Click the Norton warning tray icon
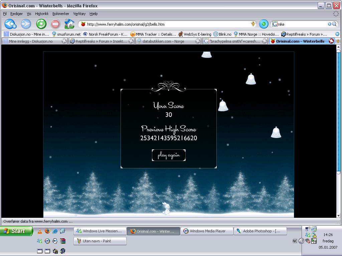The height and width of the screenshot is (256, 342). point(314,235)
